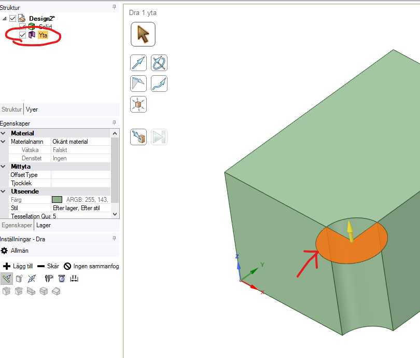The width and height of the screenshot is (420, 358).
Task: Open the Lager tab
Action: pos(44,225)
